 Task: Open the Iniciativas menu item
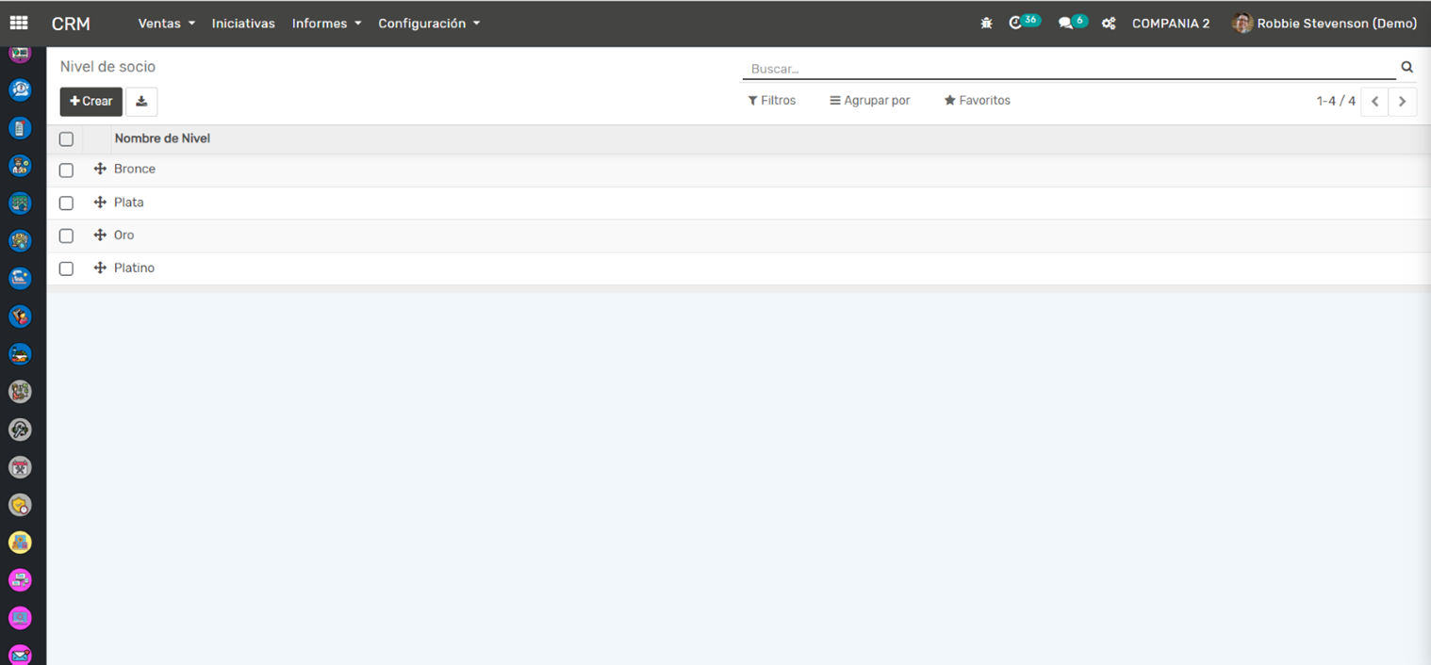click(x=243, y=24)
